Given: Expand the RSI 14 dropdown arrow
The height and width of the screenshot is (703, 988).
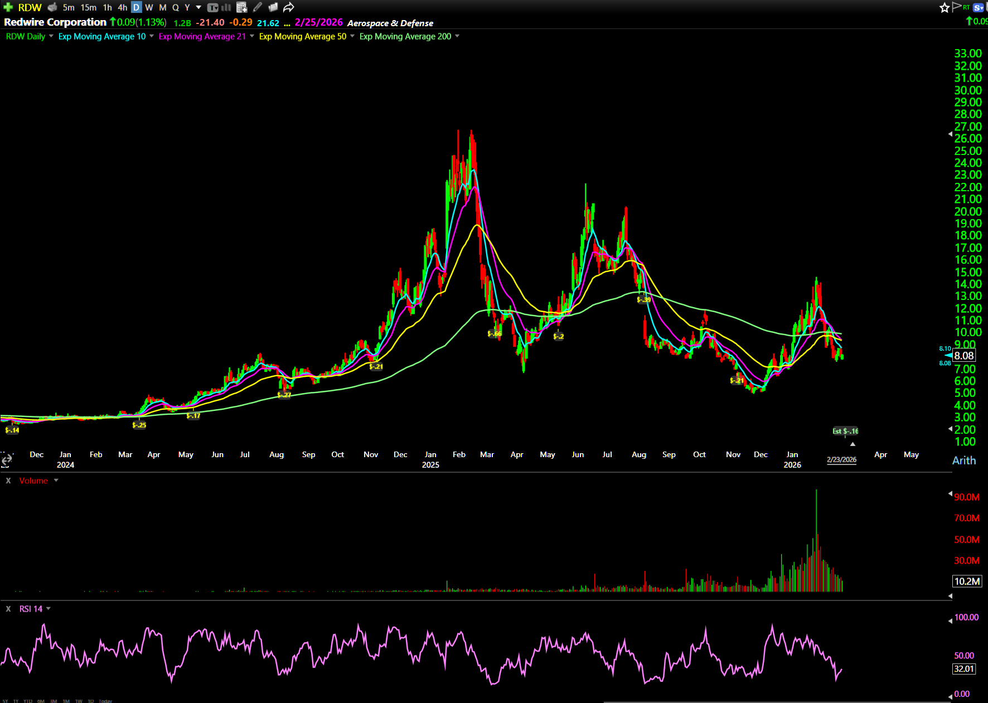Looking at the screenshot, I should click(x=49, y=609).
